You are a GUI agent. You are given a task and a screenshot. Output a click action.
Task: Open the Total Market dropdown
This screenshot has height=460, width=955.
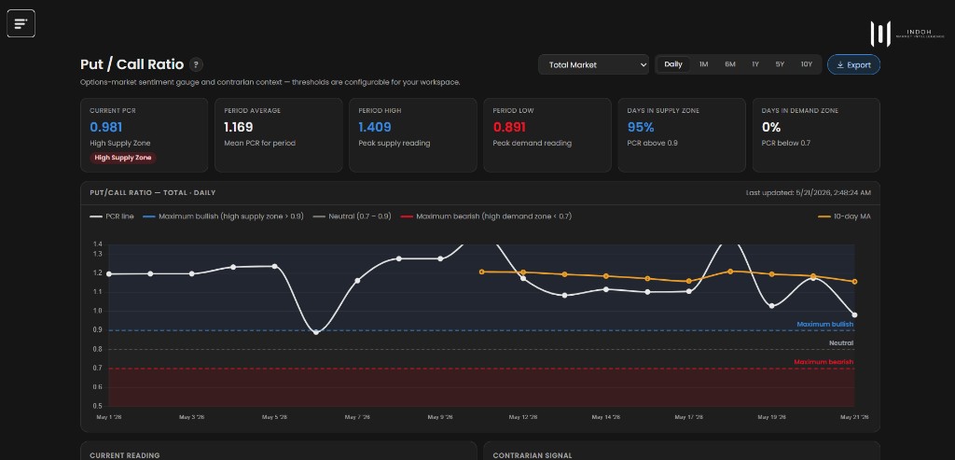593,64
